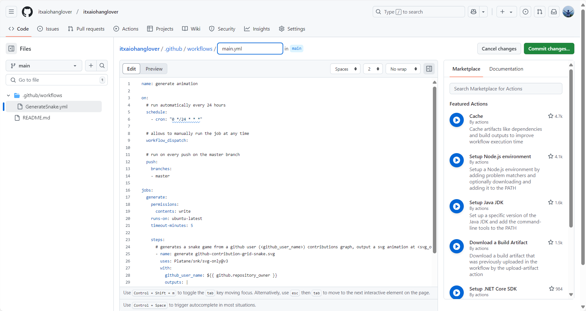View your pull requests from the header
The width and height of the screenshot is (586, 311).
click(539, 12)
